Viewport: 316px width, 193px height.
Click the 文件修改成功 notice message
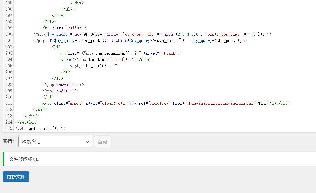[24, 159]
